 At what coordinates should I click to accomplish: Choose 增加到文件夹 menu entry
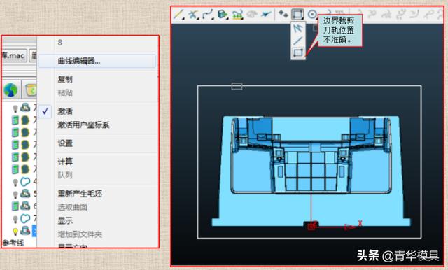coord(80,234)
